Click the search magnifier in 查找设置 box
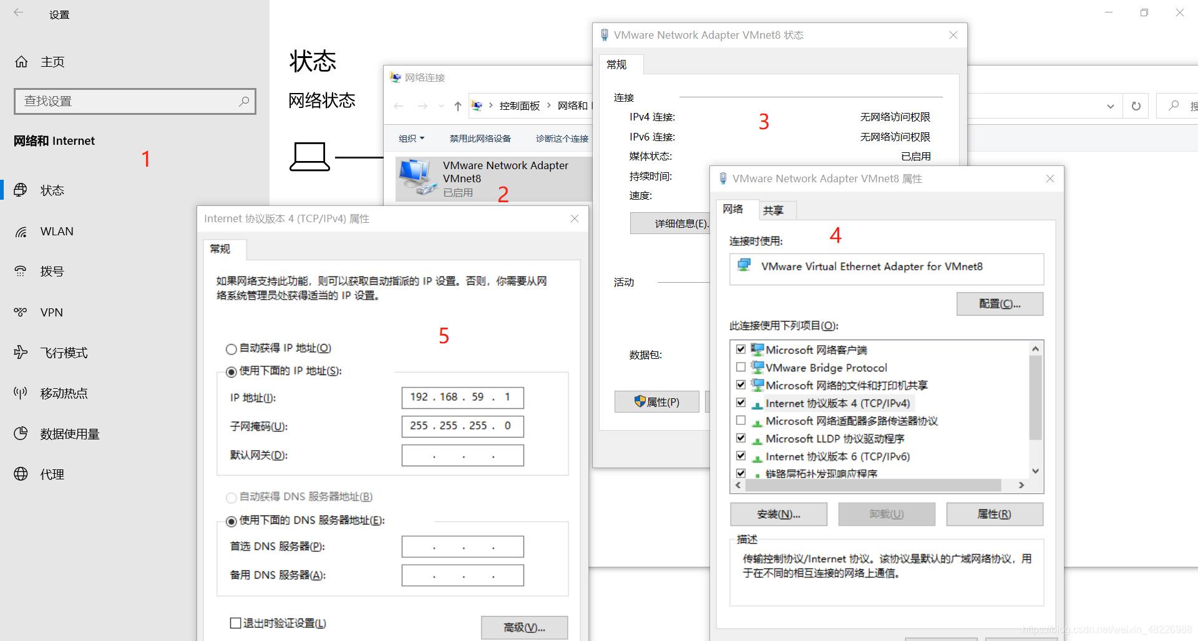 click(x=244, y=101)
